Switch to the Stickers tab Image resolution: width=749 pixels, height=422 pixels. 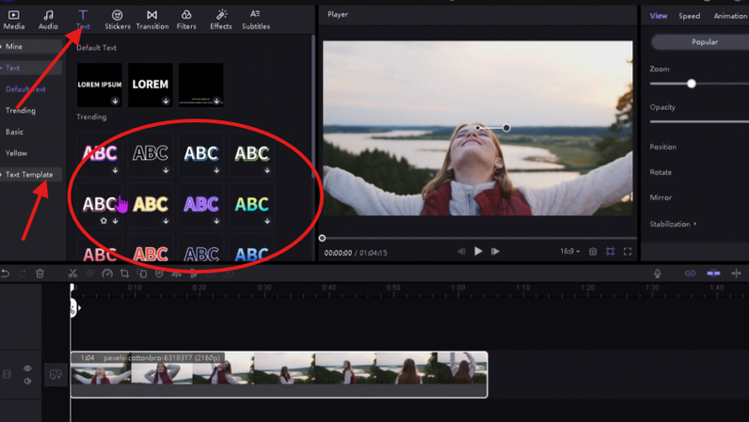point(117,20)
